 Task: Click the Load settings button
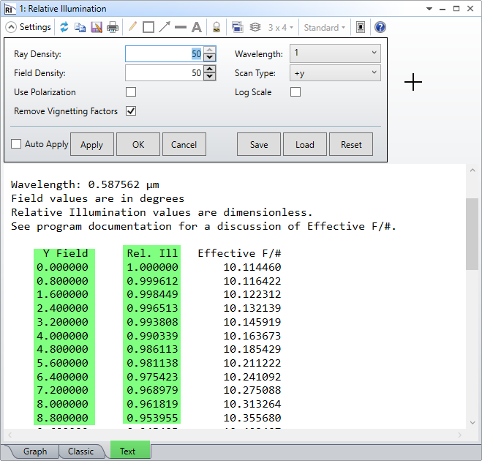(305, 145)
